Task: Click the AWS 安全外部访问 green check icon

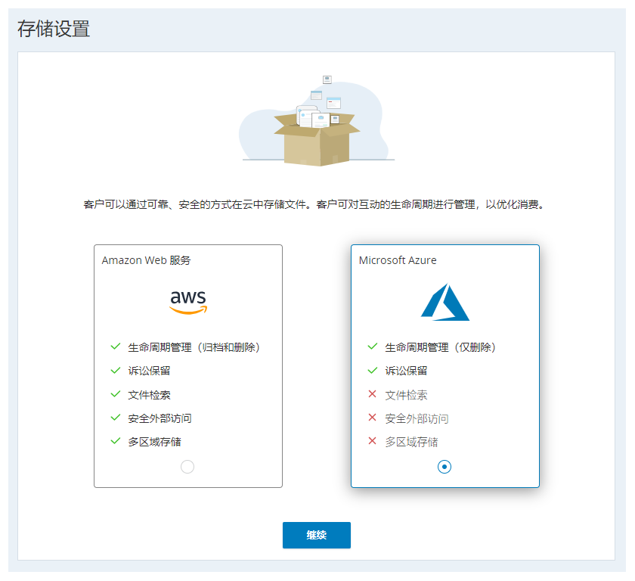Action: point(116,418)
